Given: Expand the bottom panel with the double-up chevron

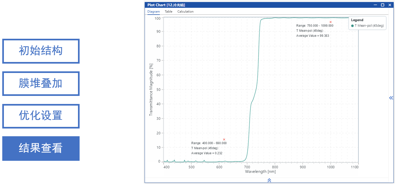Looking at the screenshot, I should pyautogui.click(x=269, y=180).
